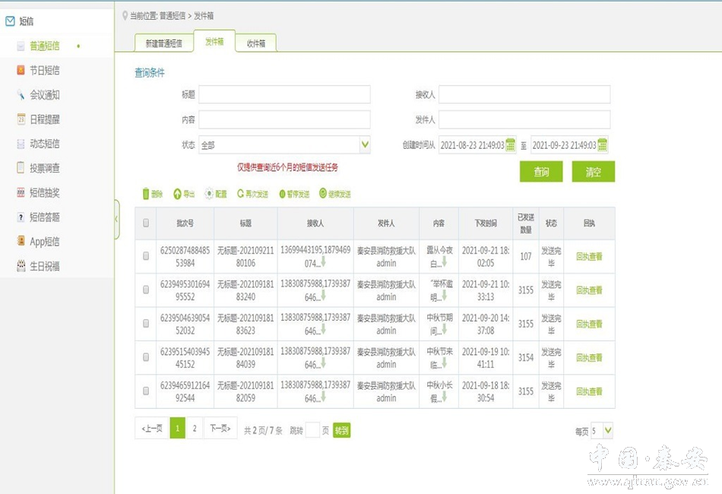Image resolution: width=722 pixels, height=494 pixels.
Task: Select checkbox for batch 623946591216492544
Action: pos(146,391)
